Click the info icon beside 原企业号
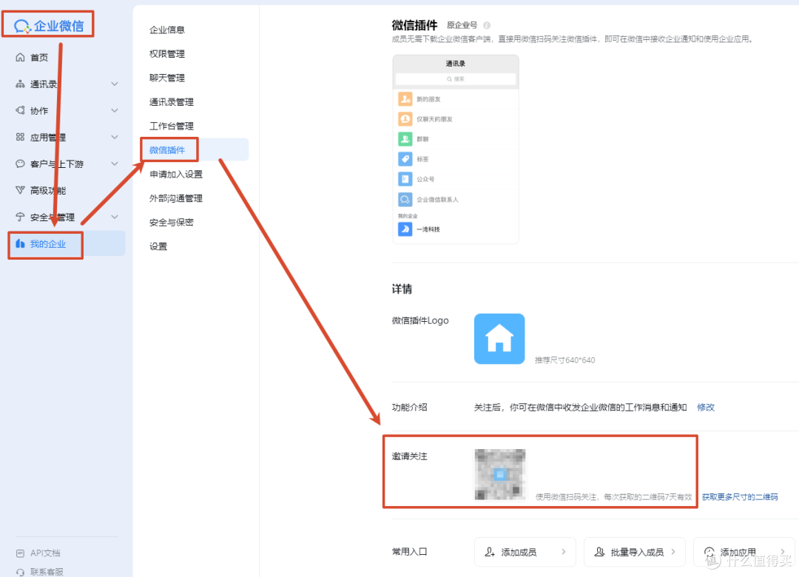 tap(487, 25)
